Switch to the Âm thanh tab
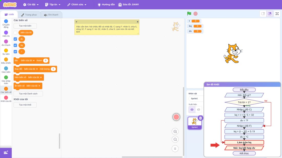282x158 pixels. coord(51,15)
